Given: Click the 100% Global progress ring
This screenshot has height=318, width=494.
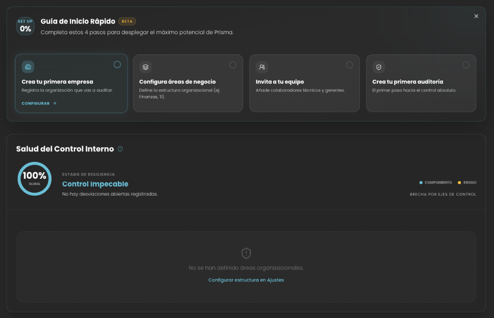Looking at the screenshot, I should point(34,178).
